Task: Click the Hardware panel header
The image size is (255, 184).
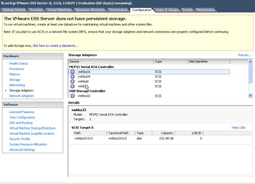Action: [33, 56]
